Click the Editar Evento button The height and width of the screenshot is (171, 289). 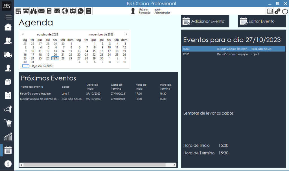[x=262, y=21]
